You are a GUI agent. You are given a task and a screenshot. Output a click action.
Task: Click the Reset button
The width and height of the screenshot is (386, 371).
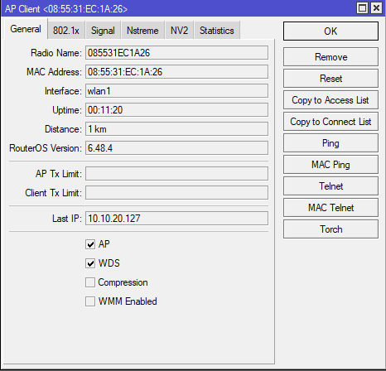pyautogui.click(x=331, y=79)
